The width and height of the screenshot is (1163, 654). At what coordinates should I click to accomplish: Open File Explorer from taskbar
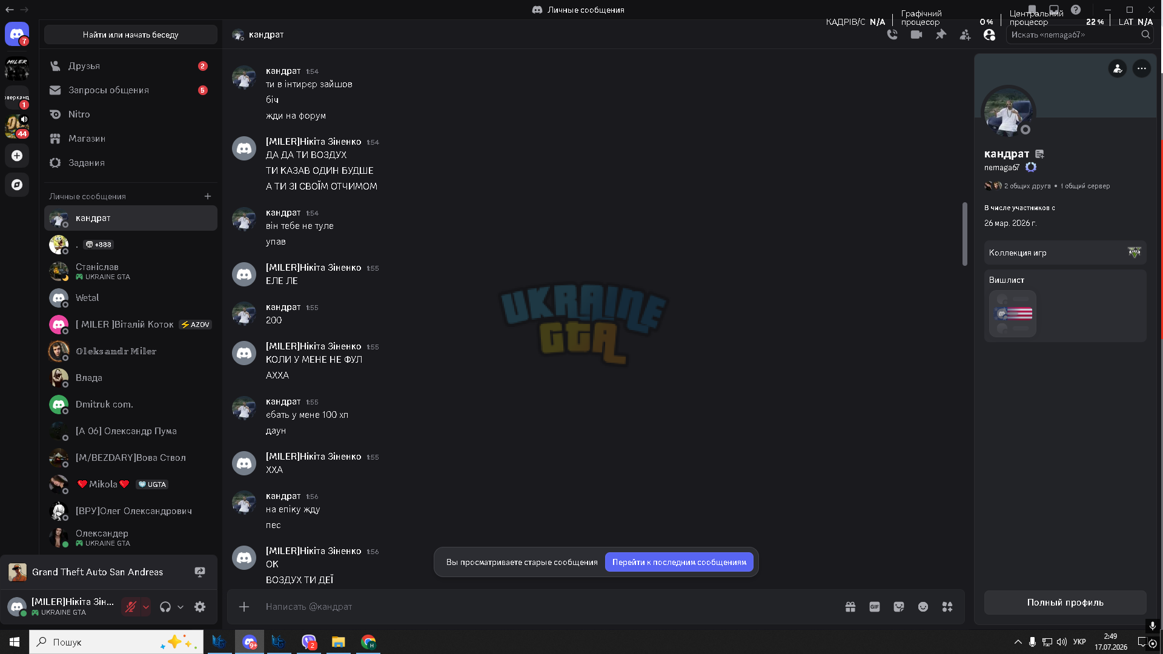tap(339, 642)
